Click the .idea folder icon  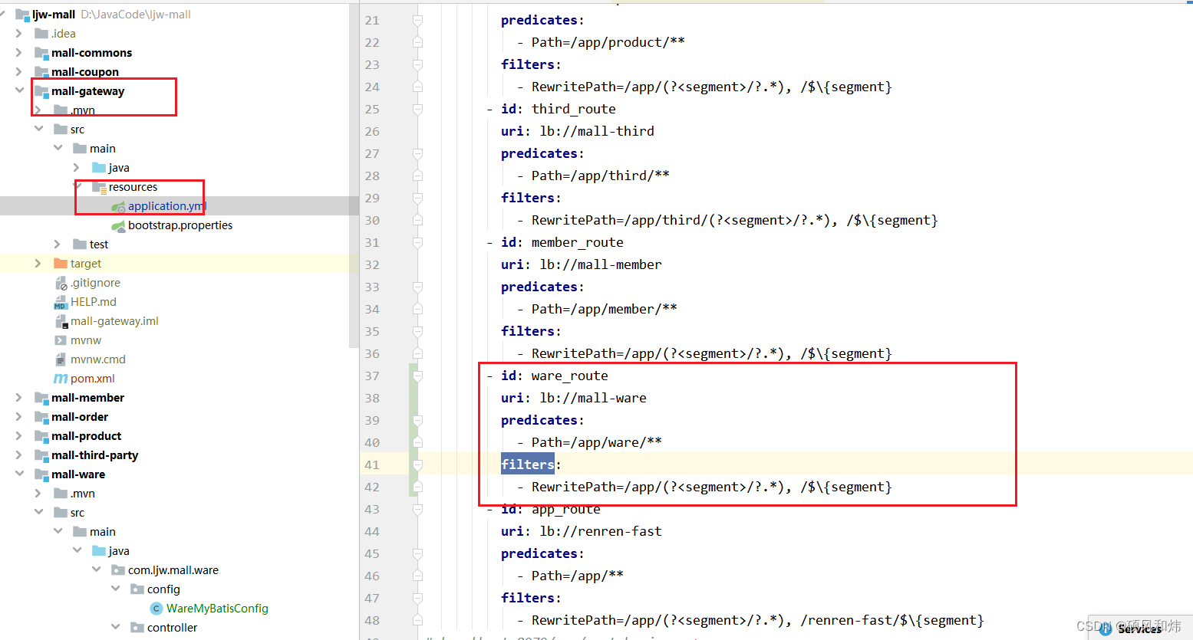point(41,34)
